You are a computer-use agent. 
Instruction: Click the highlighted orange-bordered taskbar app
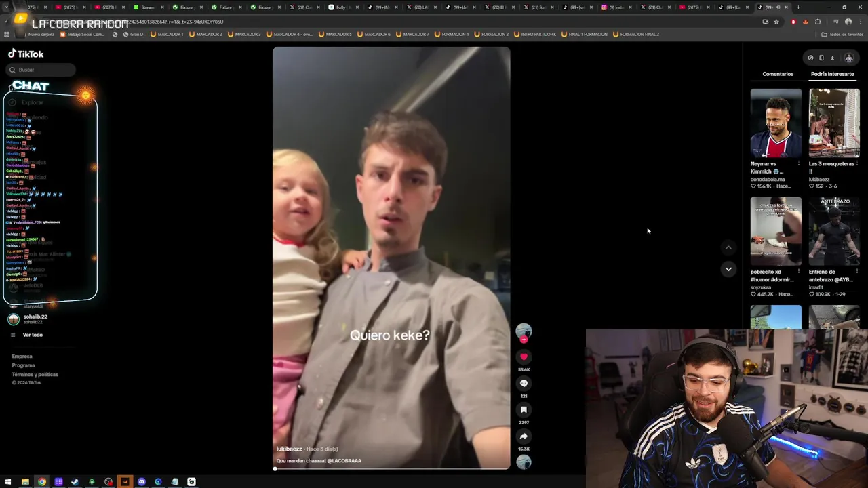pyautogui.click(x=125, y=482)
